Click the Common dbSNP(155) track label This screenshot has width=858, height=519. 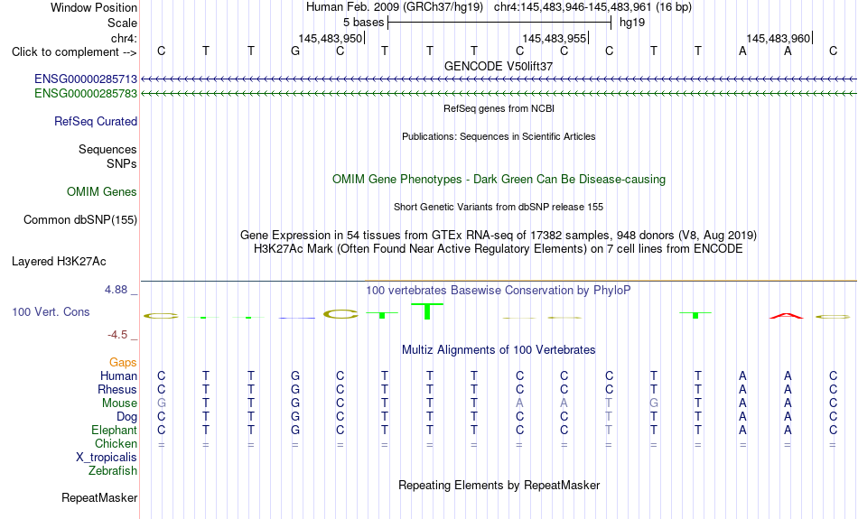(80, 220)
